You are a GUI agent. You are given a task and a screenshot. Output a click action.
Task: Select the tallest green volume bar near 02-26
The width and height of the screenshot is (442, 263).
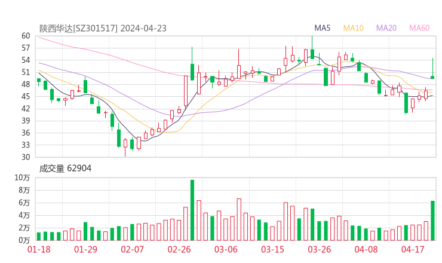pos(192,210)
